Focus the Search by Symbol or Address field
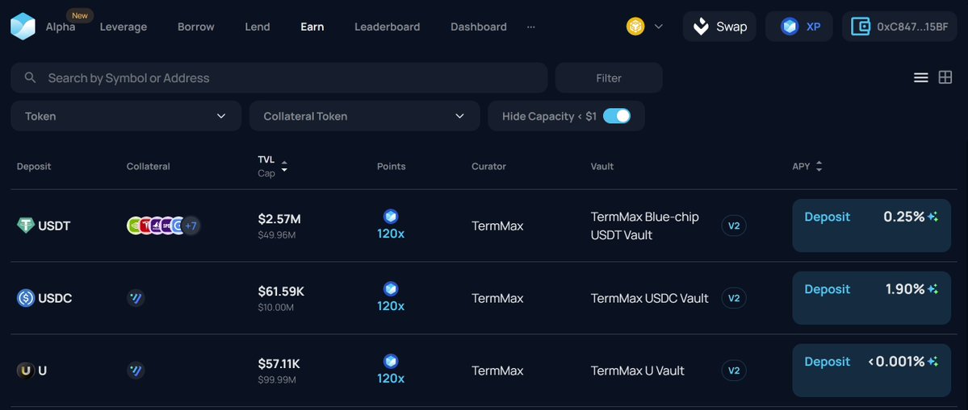The width and height of the screenshot is (968, 410). click(x=279, y=77)
